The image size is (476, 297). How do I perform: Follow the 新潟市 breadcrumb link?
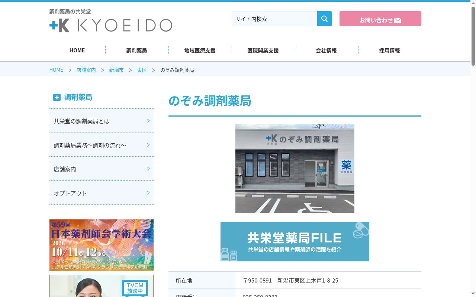coord(116,70)
